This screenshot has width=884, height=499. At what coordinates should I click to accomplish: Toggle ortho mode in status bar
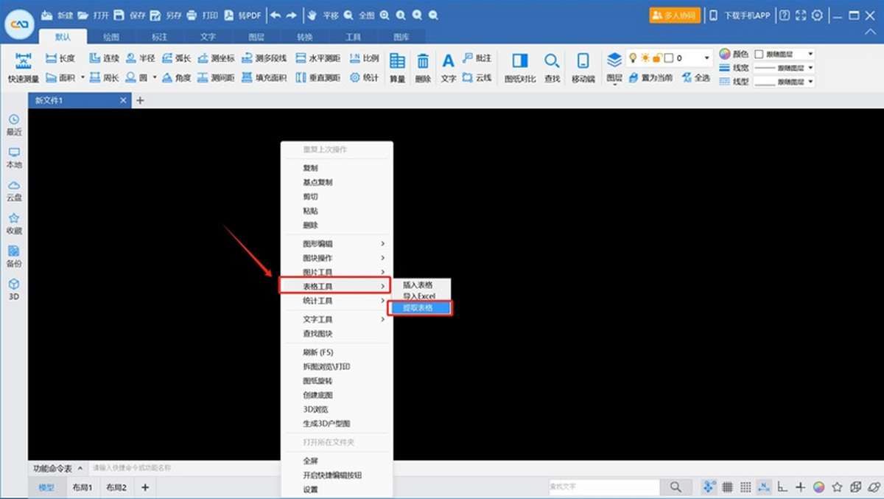pyautogui.click(x=782, y=487)
